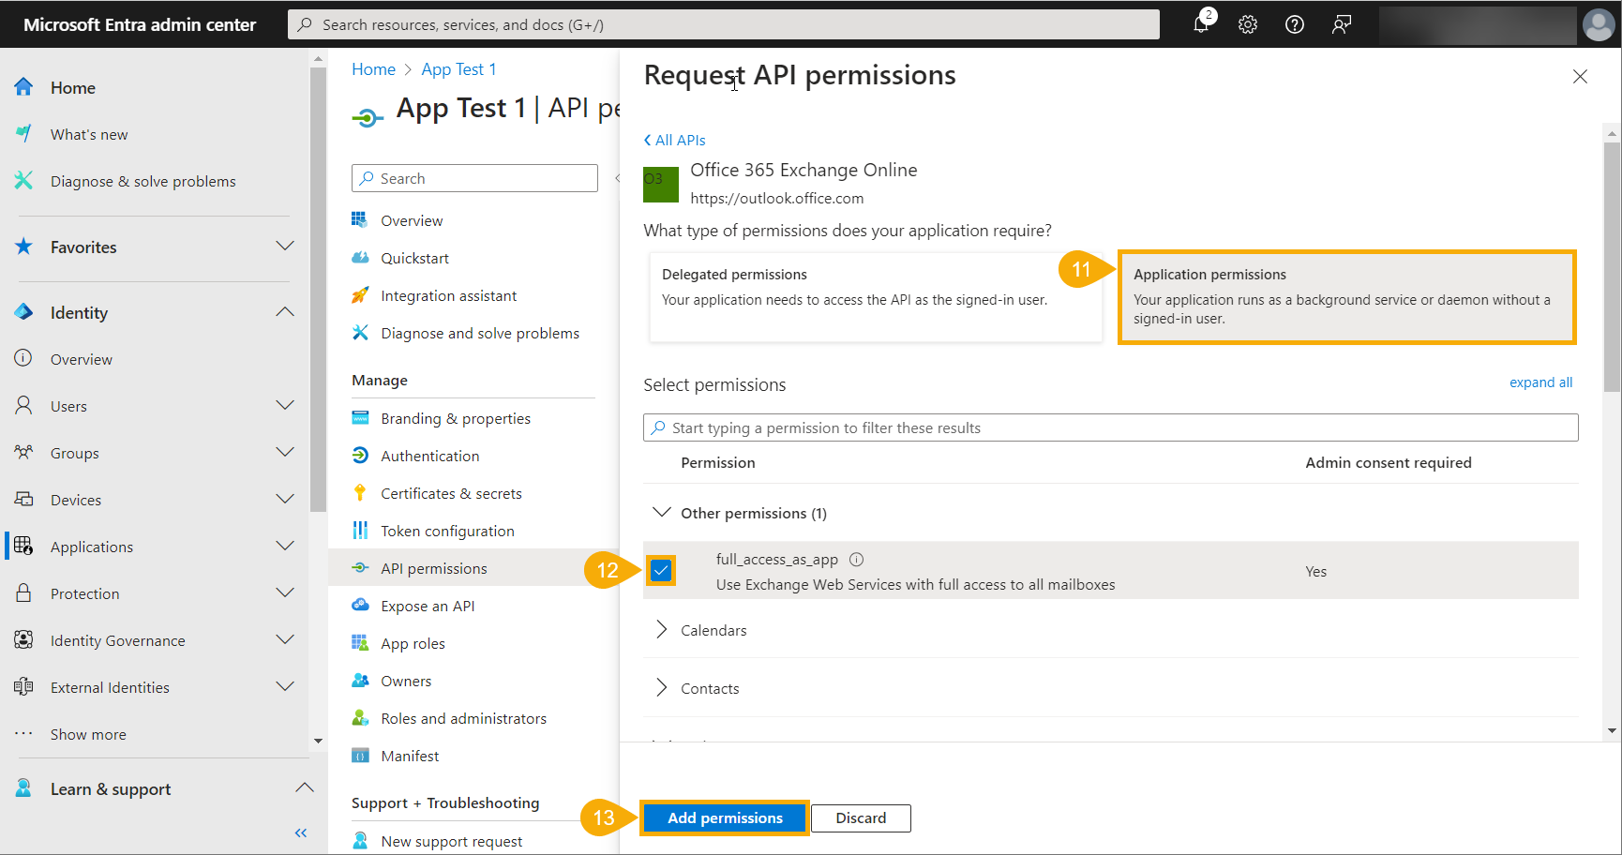Open the settings gear in top bar
The height and width of the screenshot is (855, 1622).
(x=1248, y=24)
